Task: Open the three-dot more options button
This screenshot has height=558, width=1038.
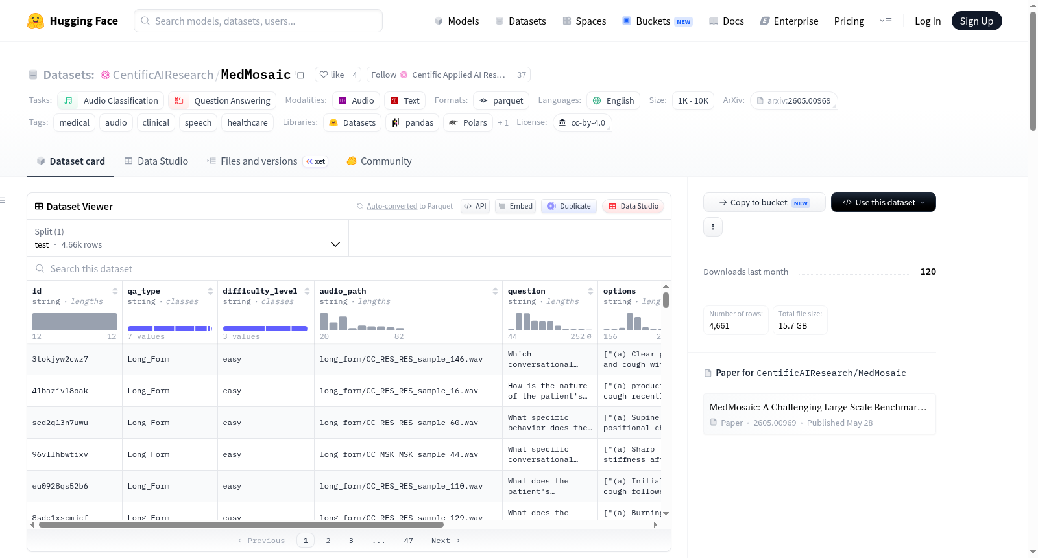Action: pyautogui.click(x=713, y=227)
